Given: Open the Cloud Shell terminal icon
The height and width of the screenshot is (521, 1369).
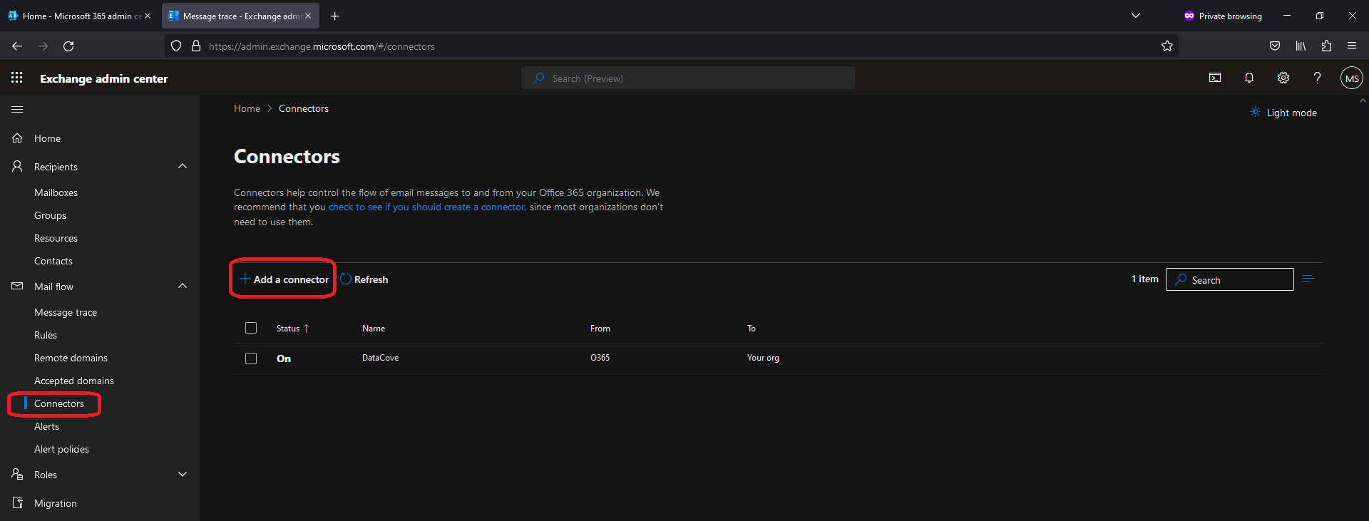Looking at the screenshot, I should coord(1215,78).
